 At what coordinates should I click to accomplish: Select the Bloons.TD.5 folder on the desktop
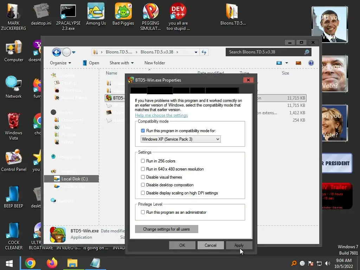pos(233,14)
